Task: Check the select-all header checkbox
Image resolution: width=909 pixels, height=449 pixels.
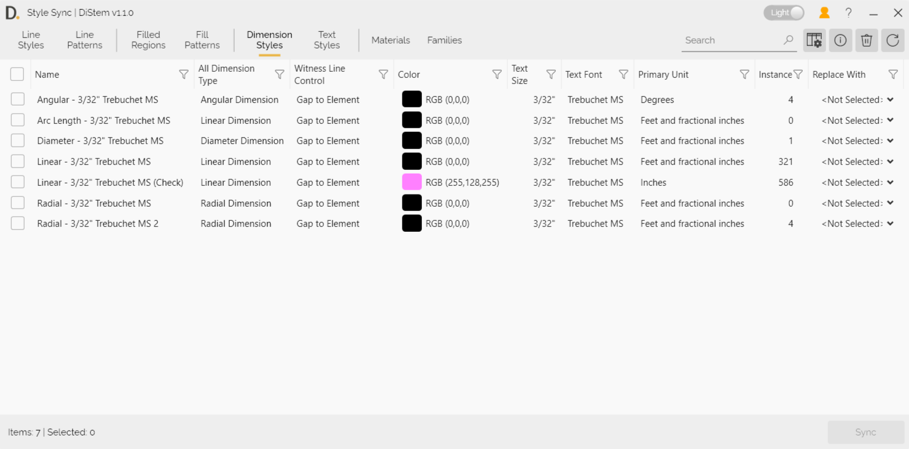Action: (x=17, y=74)
